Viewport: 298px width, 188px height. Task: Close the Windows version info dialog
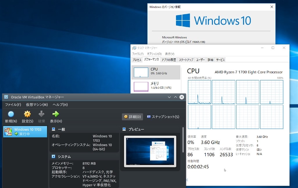point(272,7)
